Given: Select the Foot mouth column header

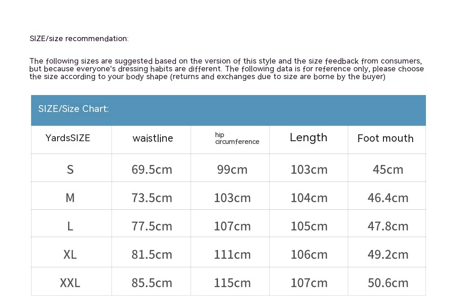Looking at the screenshot, I should point(385,138).
